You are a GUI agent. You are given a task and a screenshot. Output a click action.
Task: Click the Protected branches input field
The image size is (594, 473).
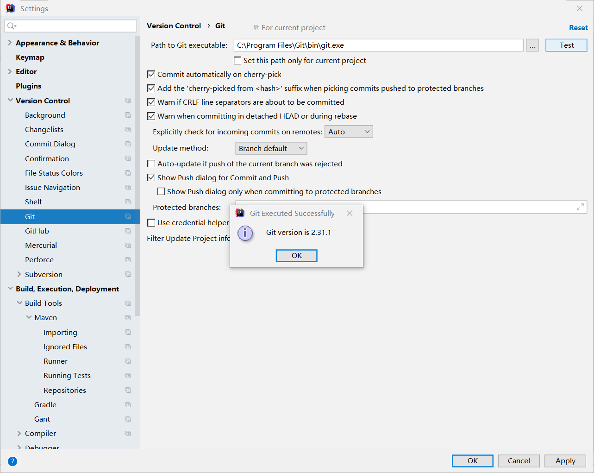469,207
